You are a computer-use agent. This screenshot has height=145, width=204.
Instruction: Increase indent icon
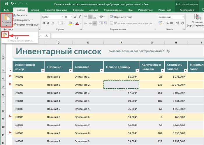(105, 23)
